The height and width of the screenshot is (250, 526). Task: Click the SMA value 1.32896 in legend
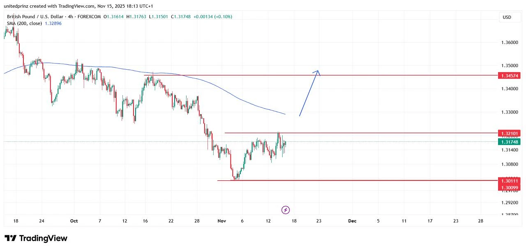tap(53, 23)
